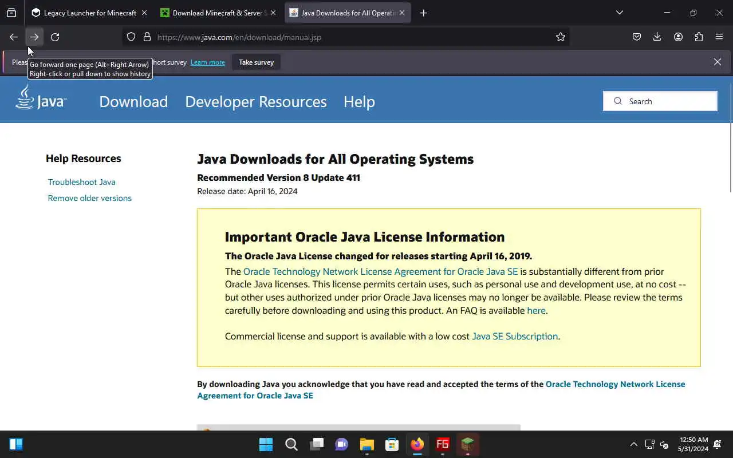Select the Java Downloads for All Operating Systems tab
The image size is (733, 458).
(348, 13)
